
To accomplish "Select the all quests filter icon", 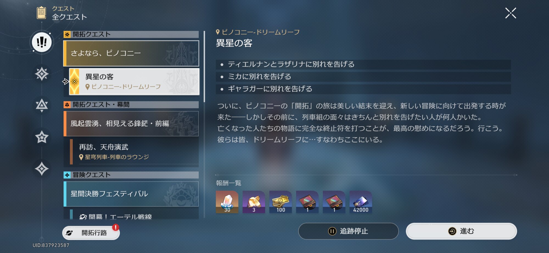I will (x=42, y=42).
